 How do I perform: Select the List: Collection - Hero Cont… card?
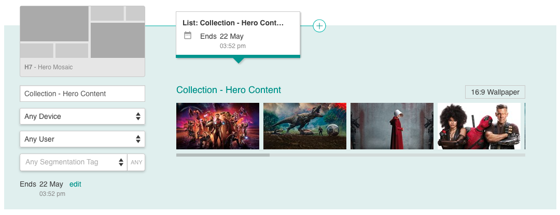(238, 35)
